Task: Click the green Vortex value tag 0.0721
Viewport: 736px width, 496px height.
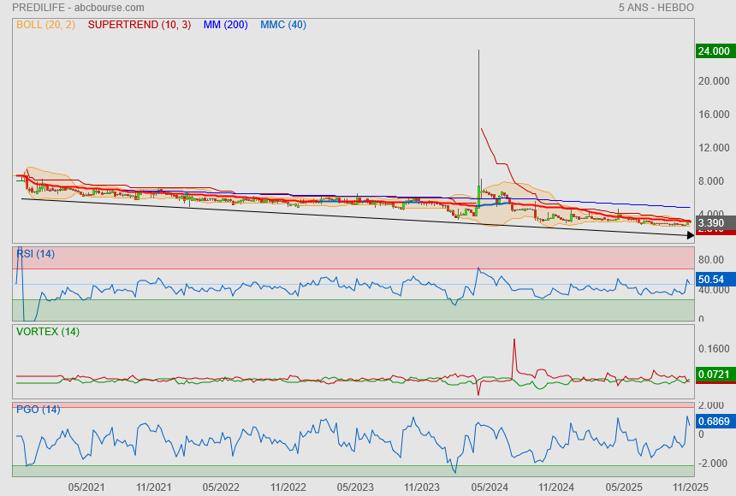Action: (x=715, y=375)
